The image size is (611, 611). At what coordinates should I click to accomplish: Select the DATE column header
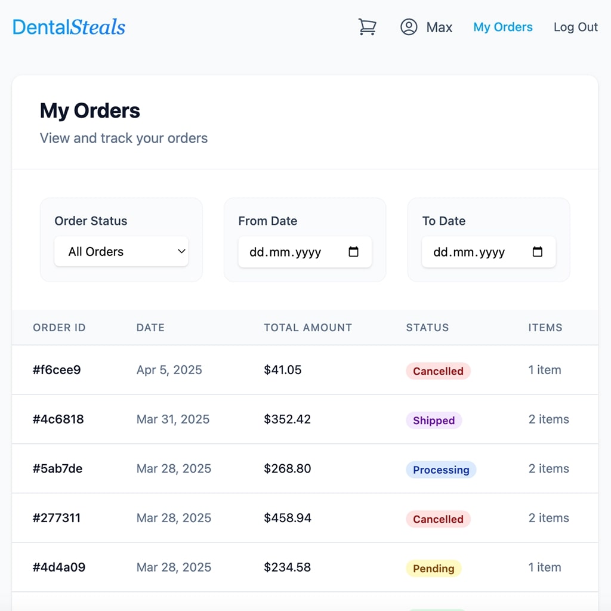(150, 328)
